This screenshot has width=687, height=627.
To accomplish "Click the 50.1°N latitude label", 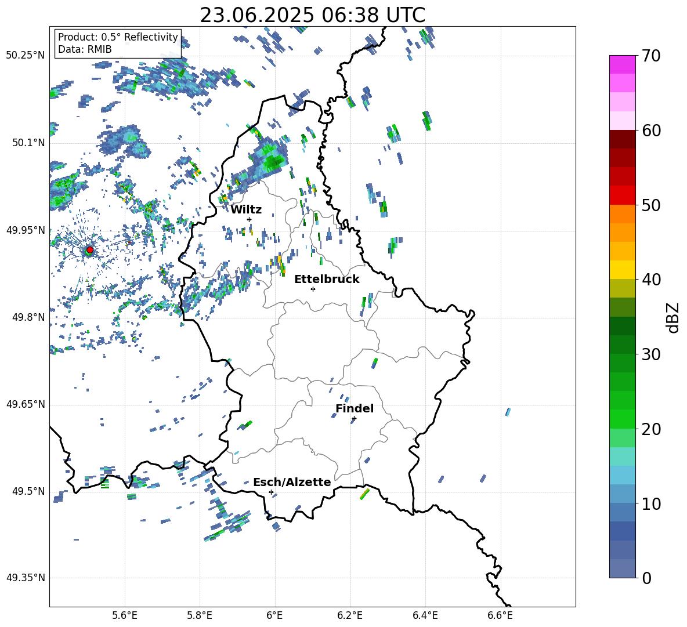I will click(28, 143).
